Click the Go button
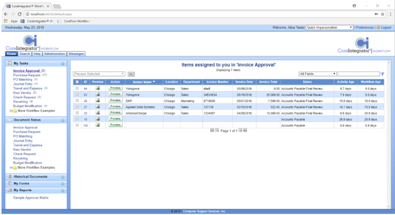The width and height of the screenshot is (395, 215). point(131,74)
